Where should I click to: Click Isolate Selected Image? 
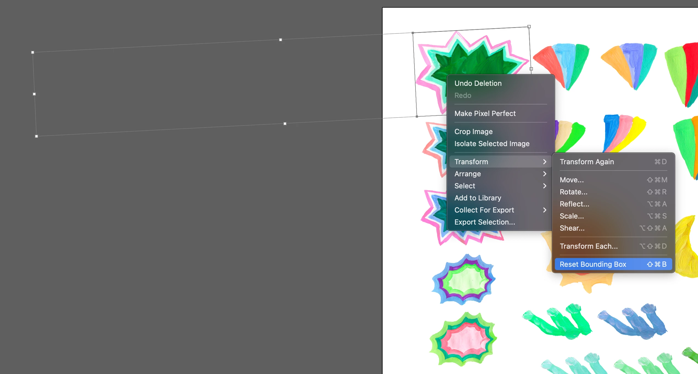[492, 144]
